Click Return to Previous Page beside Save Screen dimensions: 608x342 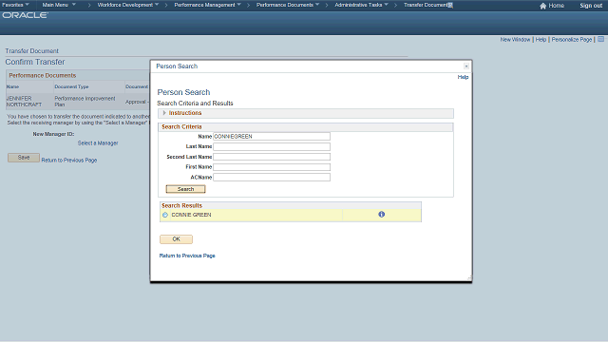click(x=69, y=161)
